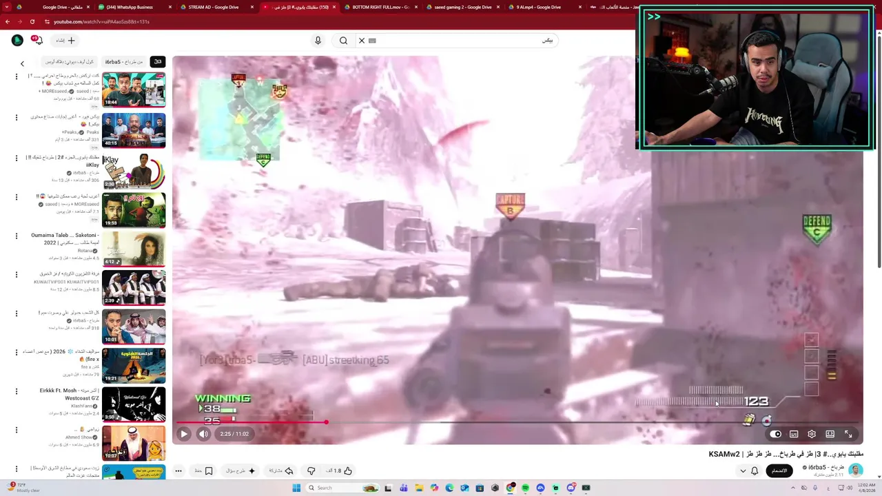
Task: Go back with the browser back arrow
Action: [x=8, y=21]
